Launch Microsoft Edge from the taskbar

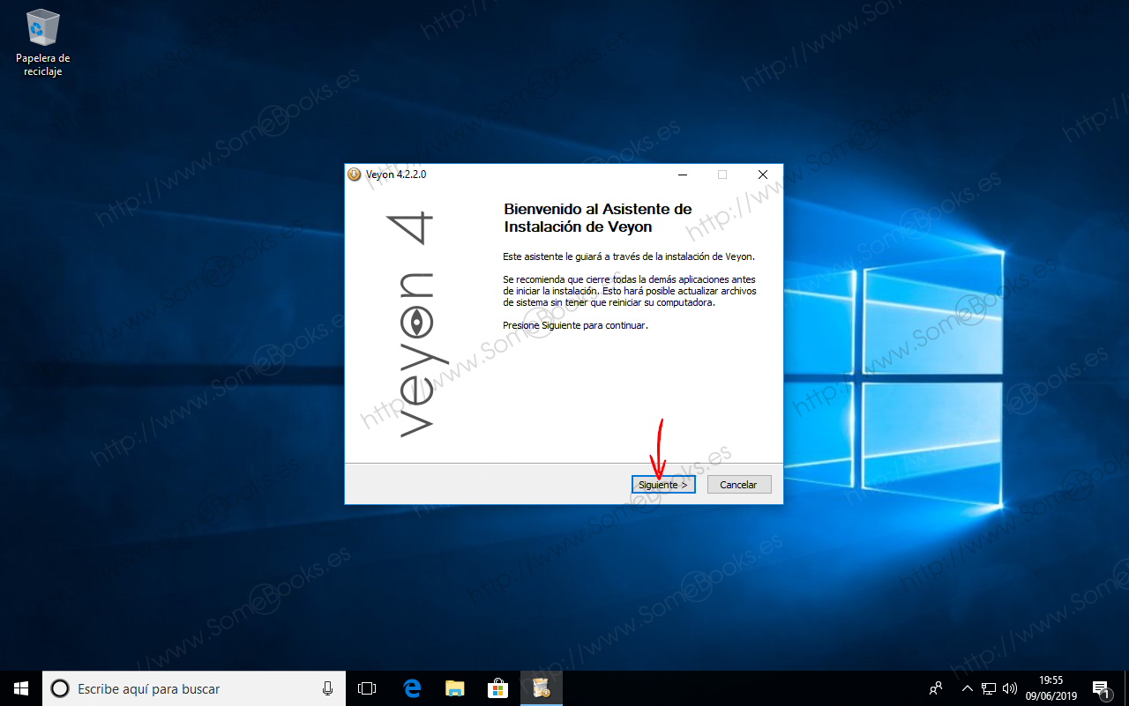pyautogui.click(x=411, y=688)
